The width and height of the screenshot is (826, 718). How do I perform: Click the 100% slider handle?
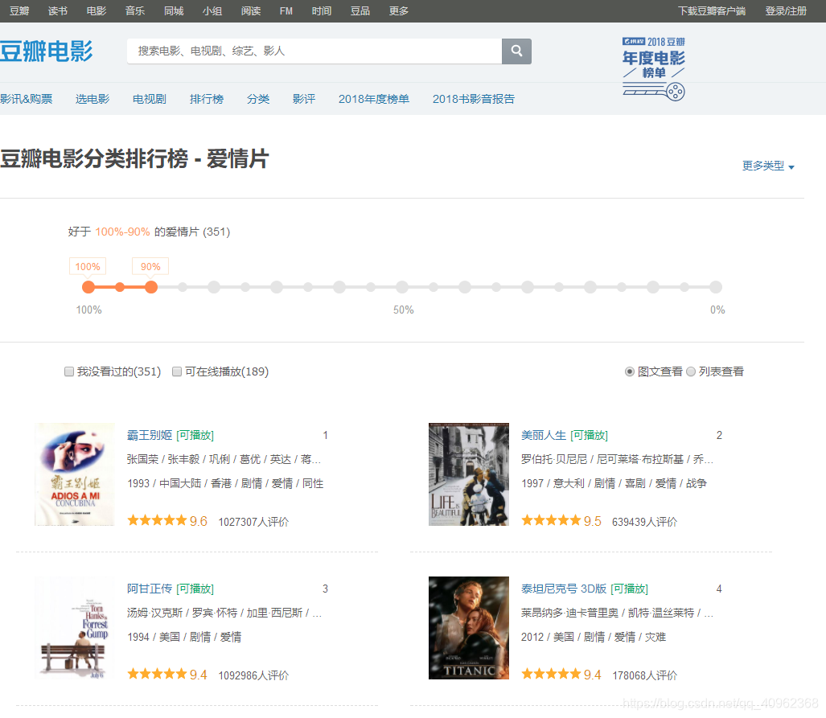88,287
